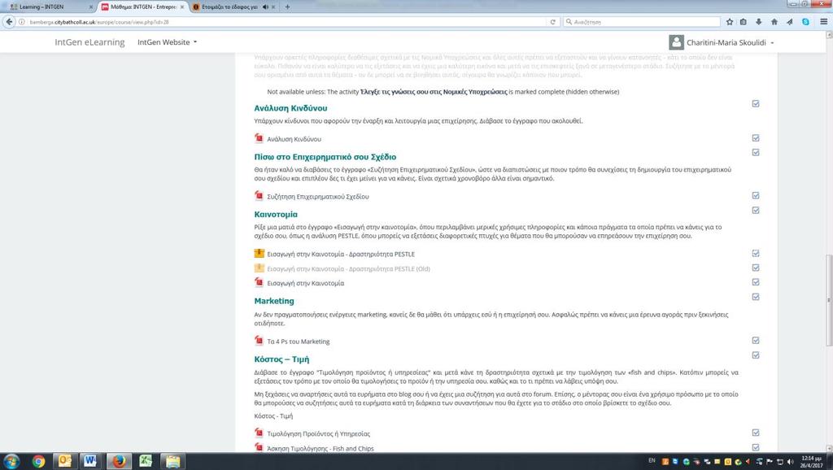Toggle completion for Εισαγωγή στην Καινοτομία PDF
The width and height of the screenshot is (833, 470).
pyautogui.click(x=756, y=282)
